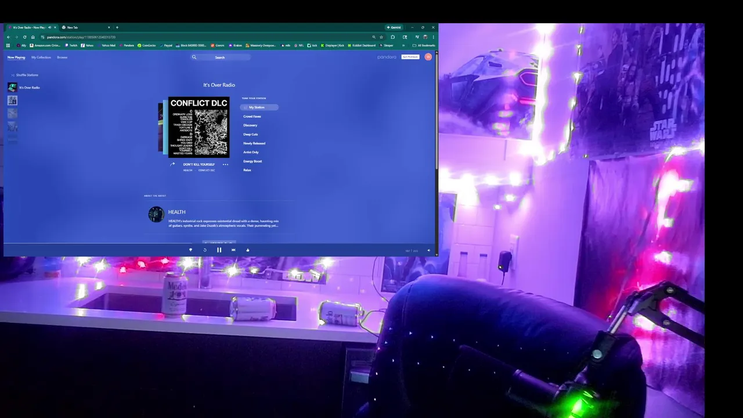Open the Kickbot Dashboard bookmark
The height and width of the screenshot is (418, 743).
pos(361,45)
